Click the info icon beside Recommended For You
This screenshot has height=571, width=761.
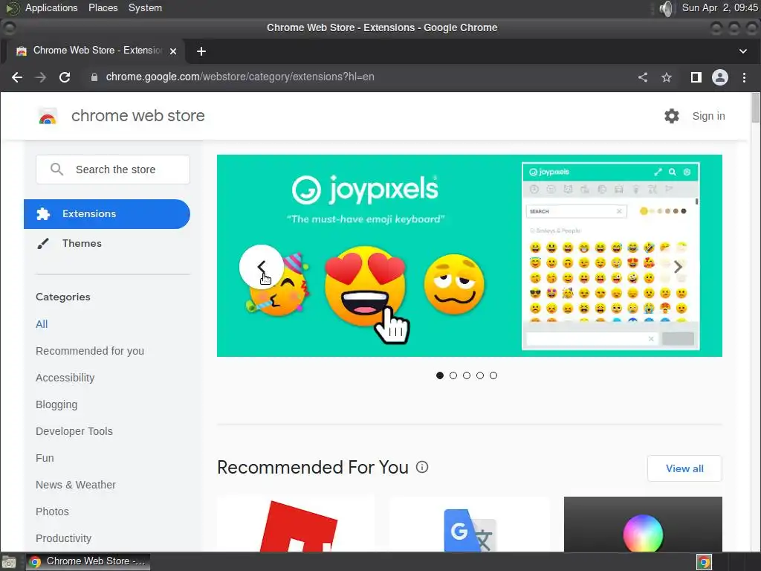[422, 467]
